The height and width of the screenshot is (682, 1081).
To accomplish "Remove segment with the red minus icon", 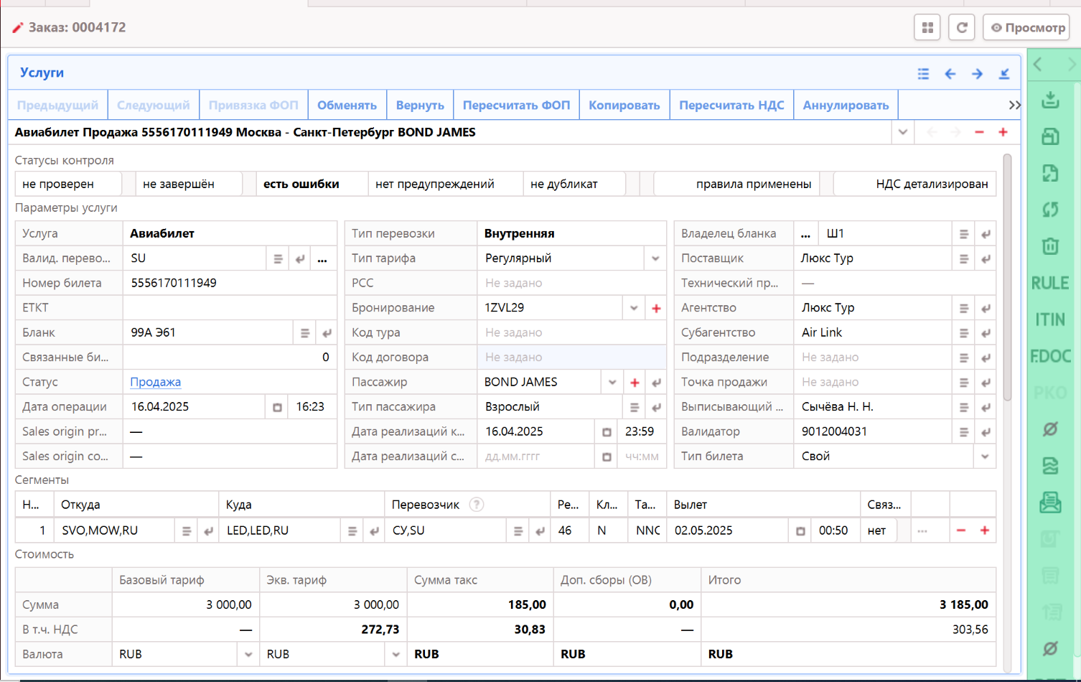I will (961, 531).
